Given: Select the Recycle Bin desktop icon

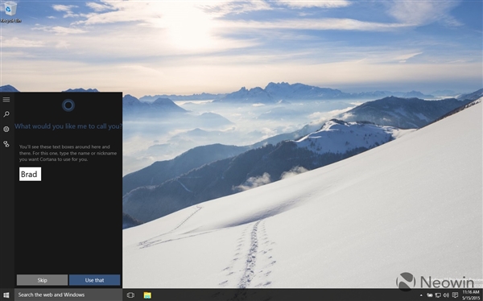Looking at the screenshot, I should click(x=10, y=12).
